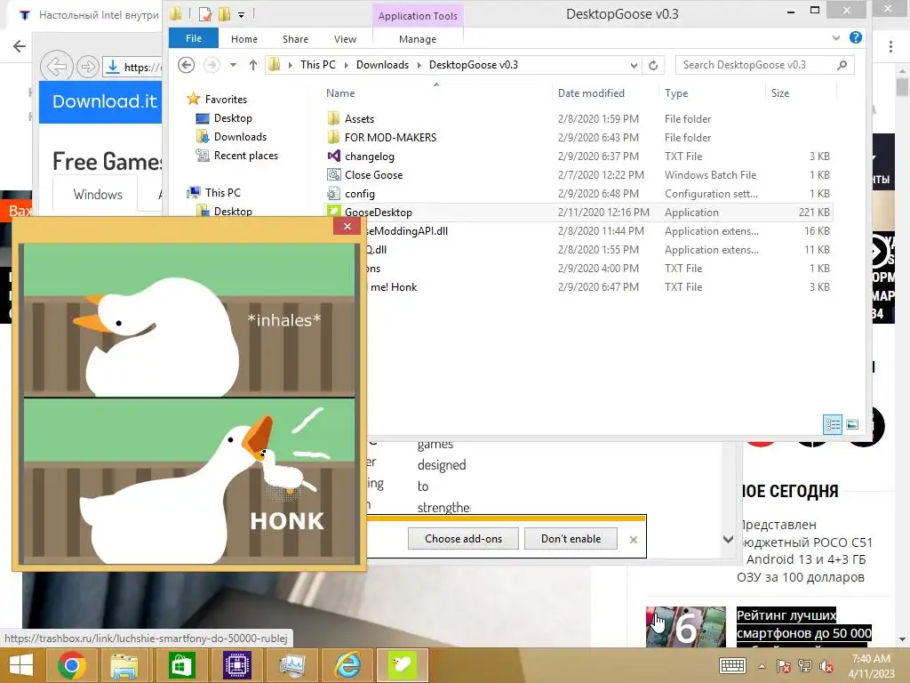Viewport: 910px width, 683px height.
Task: Select the config file icon
Action: click(x=333, y=193)
